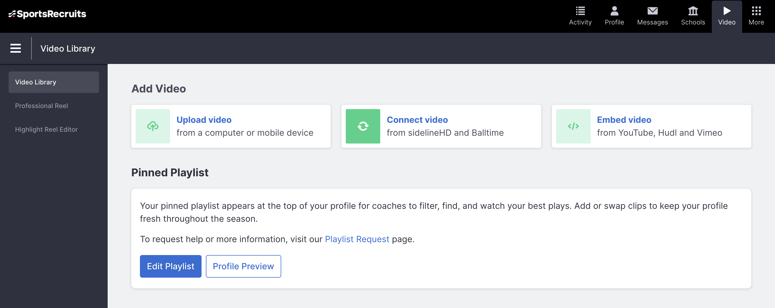Viewport: 775px width, 308px height.
Task: Select Video Library in the sidebar
Action: [54, 82]
